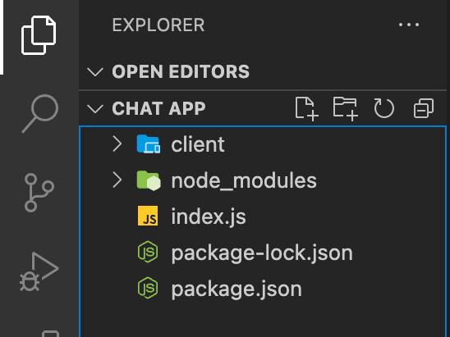Image resolution: width=450 pixels, height=337 pixels.
Task: Open the Explorer view in the activity bar
Action: click(39, 35)
